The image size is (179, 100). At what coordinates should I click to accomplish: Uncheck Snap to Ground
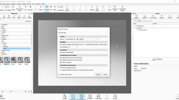73,44
